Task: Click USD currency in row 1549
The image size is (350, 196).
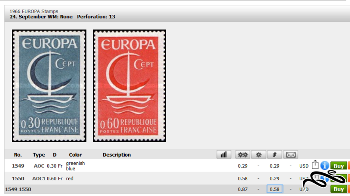Action: tap(304, 166)
